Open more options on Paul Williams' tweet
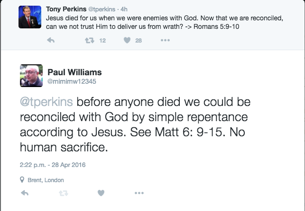Image resolution: width=305 pixels, height=211 pixels. (x=139, y=193)
